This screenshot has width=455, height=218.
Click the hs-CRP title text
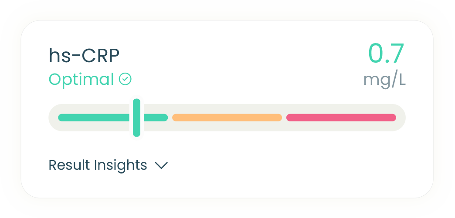point(84,56)
